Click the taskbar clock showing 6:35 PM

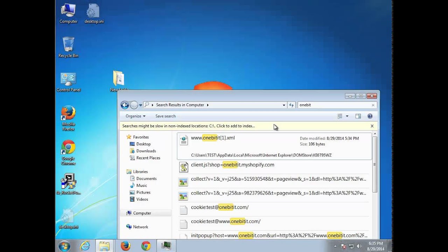click(376, 246)
